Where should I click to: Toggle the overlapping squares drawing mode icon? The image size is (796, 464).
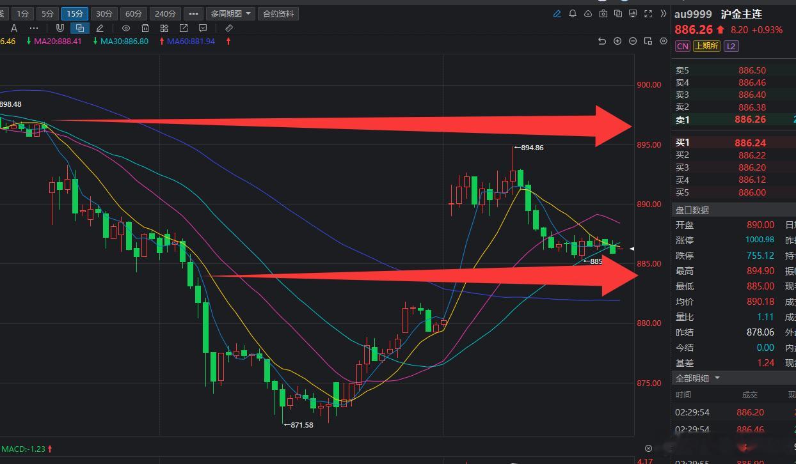click(x=79, y=28)
